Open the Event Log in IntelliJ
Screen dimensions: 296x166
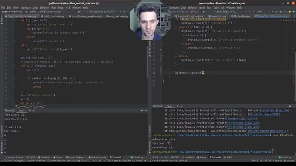tap(285, 157)
